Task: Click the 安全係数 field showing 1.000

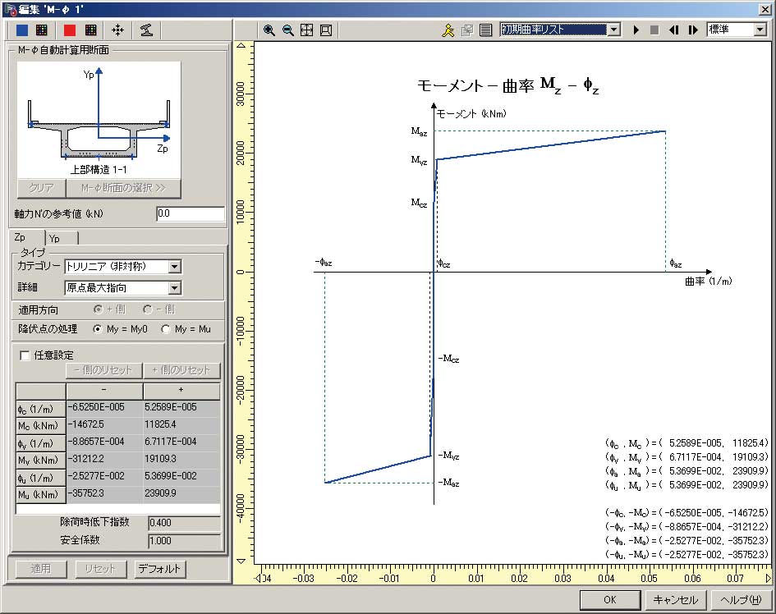Action: coord(184,541)
